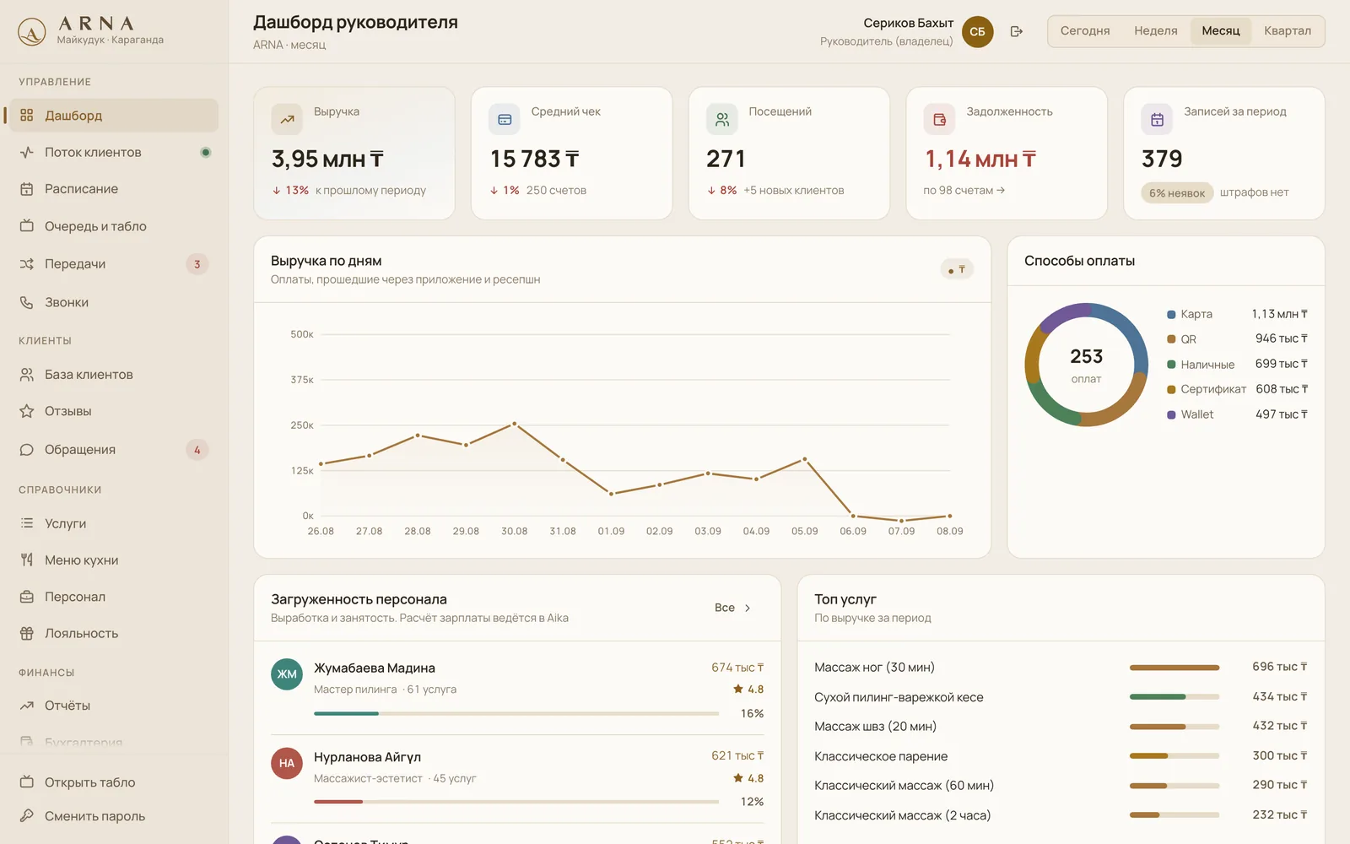1350x844 pixels.
Task: Click the card icon on Средний чек
Action: click(x=505, y=120)
